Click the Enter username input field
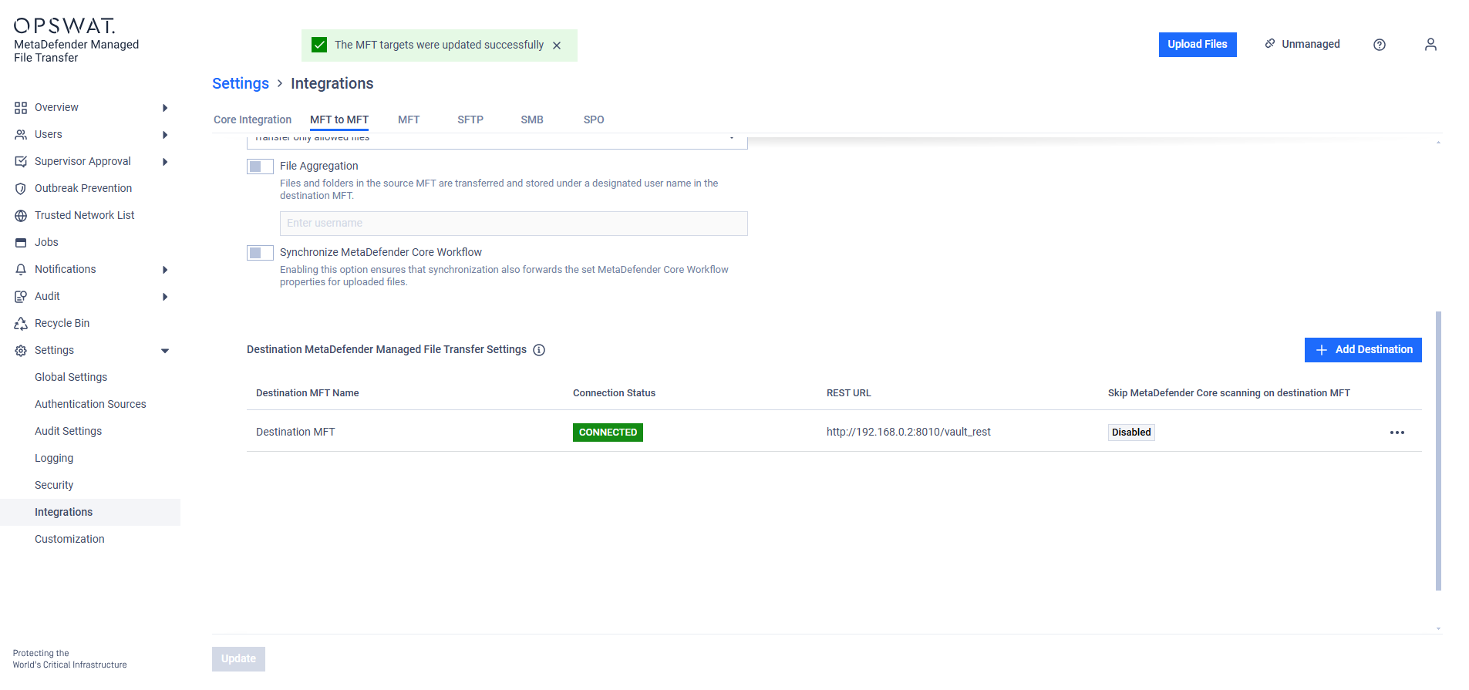Viewport: 1469px width, 690px height. (x=514, y=224)
